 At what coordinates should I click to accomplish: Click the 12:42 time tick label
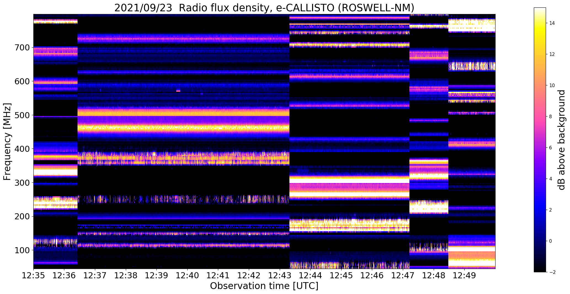[249, 275]
